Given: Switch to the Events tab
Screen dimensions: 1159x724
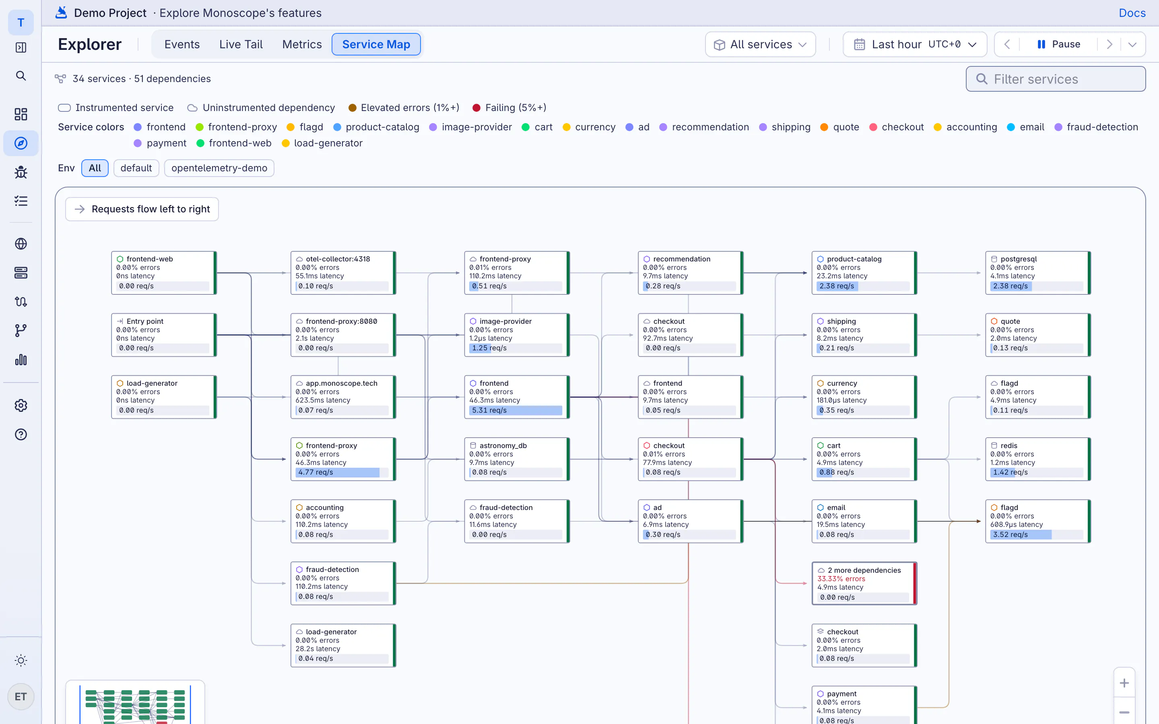Looking at the screenshot, I should [182, 45].
